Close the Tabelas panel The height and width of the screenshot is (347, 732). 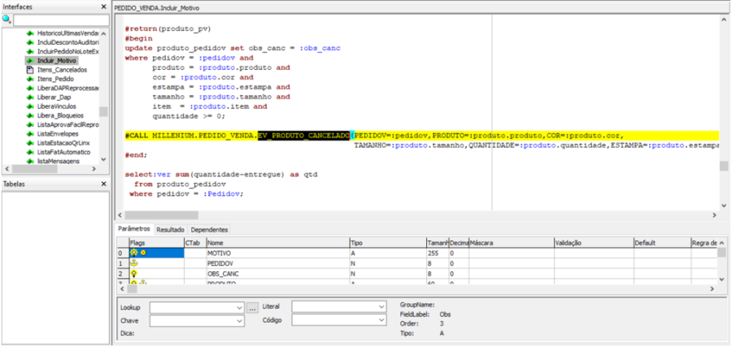pos(103,184)
